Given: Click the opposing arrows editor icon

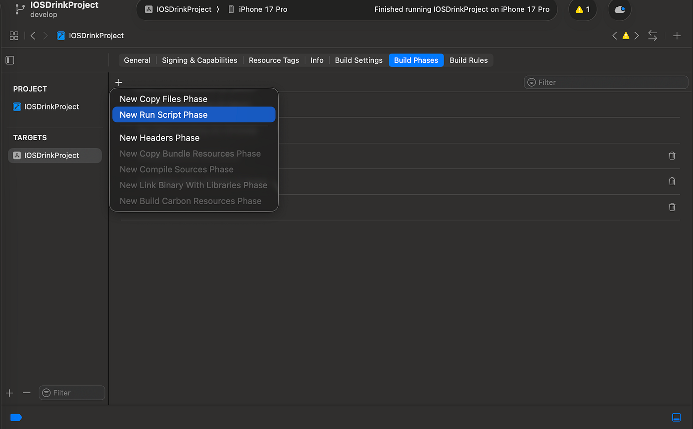Looking at the screenshot, I should pyautogui.click(x=653, y=36).
